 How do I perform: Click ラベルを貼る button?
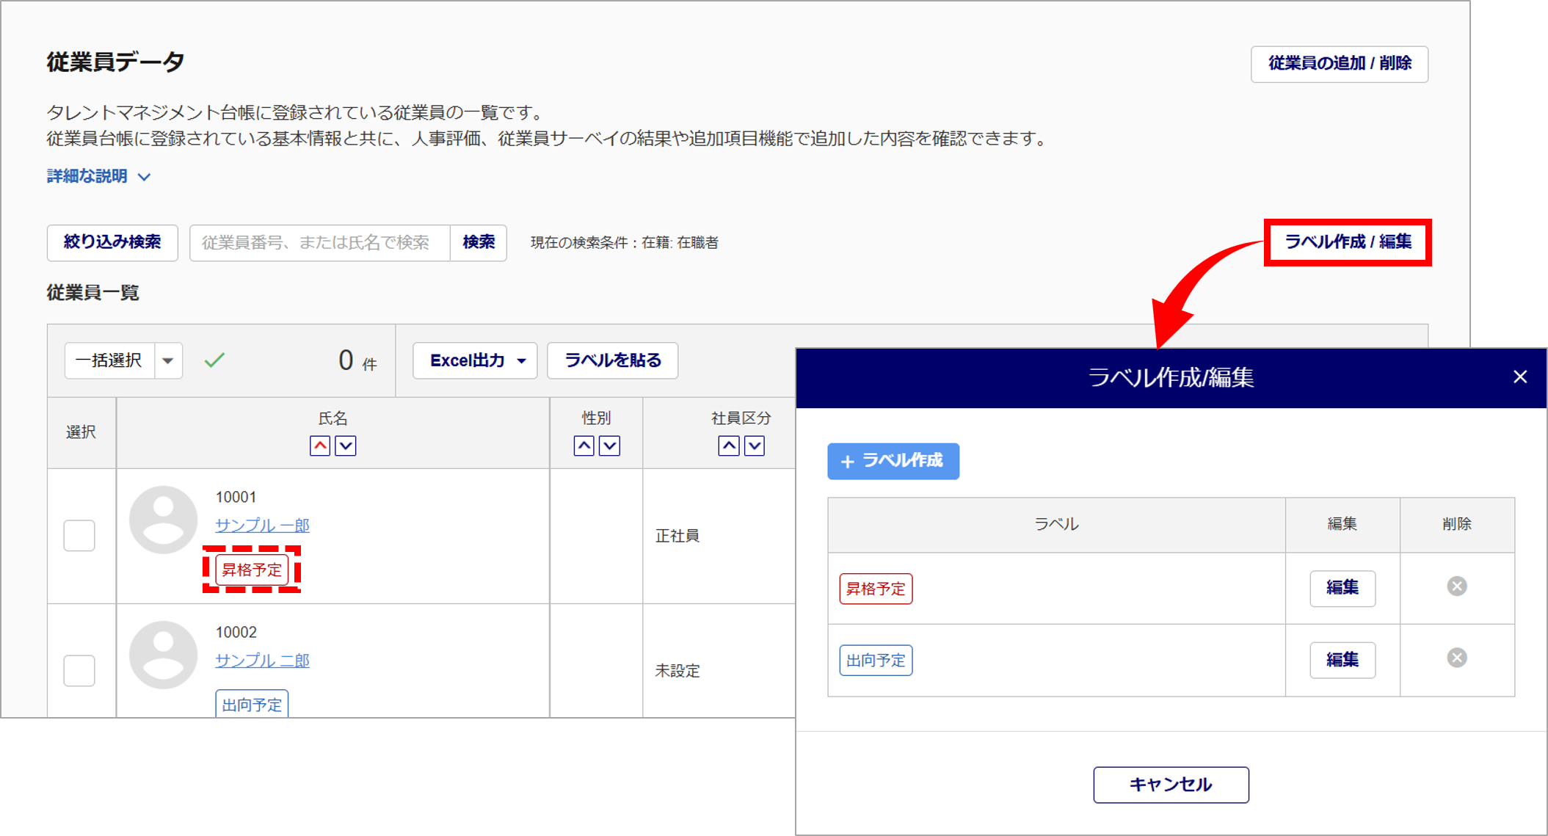pyautogui.click(x=612, y=360)
